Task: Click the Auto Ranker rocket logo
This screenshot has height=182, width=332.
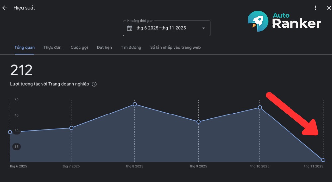Action: pyautogui.click(x=258, y=21)
